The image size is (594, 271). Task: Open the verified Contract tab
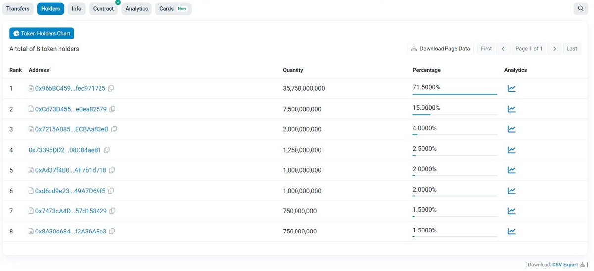click(x=103, y=9)
